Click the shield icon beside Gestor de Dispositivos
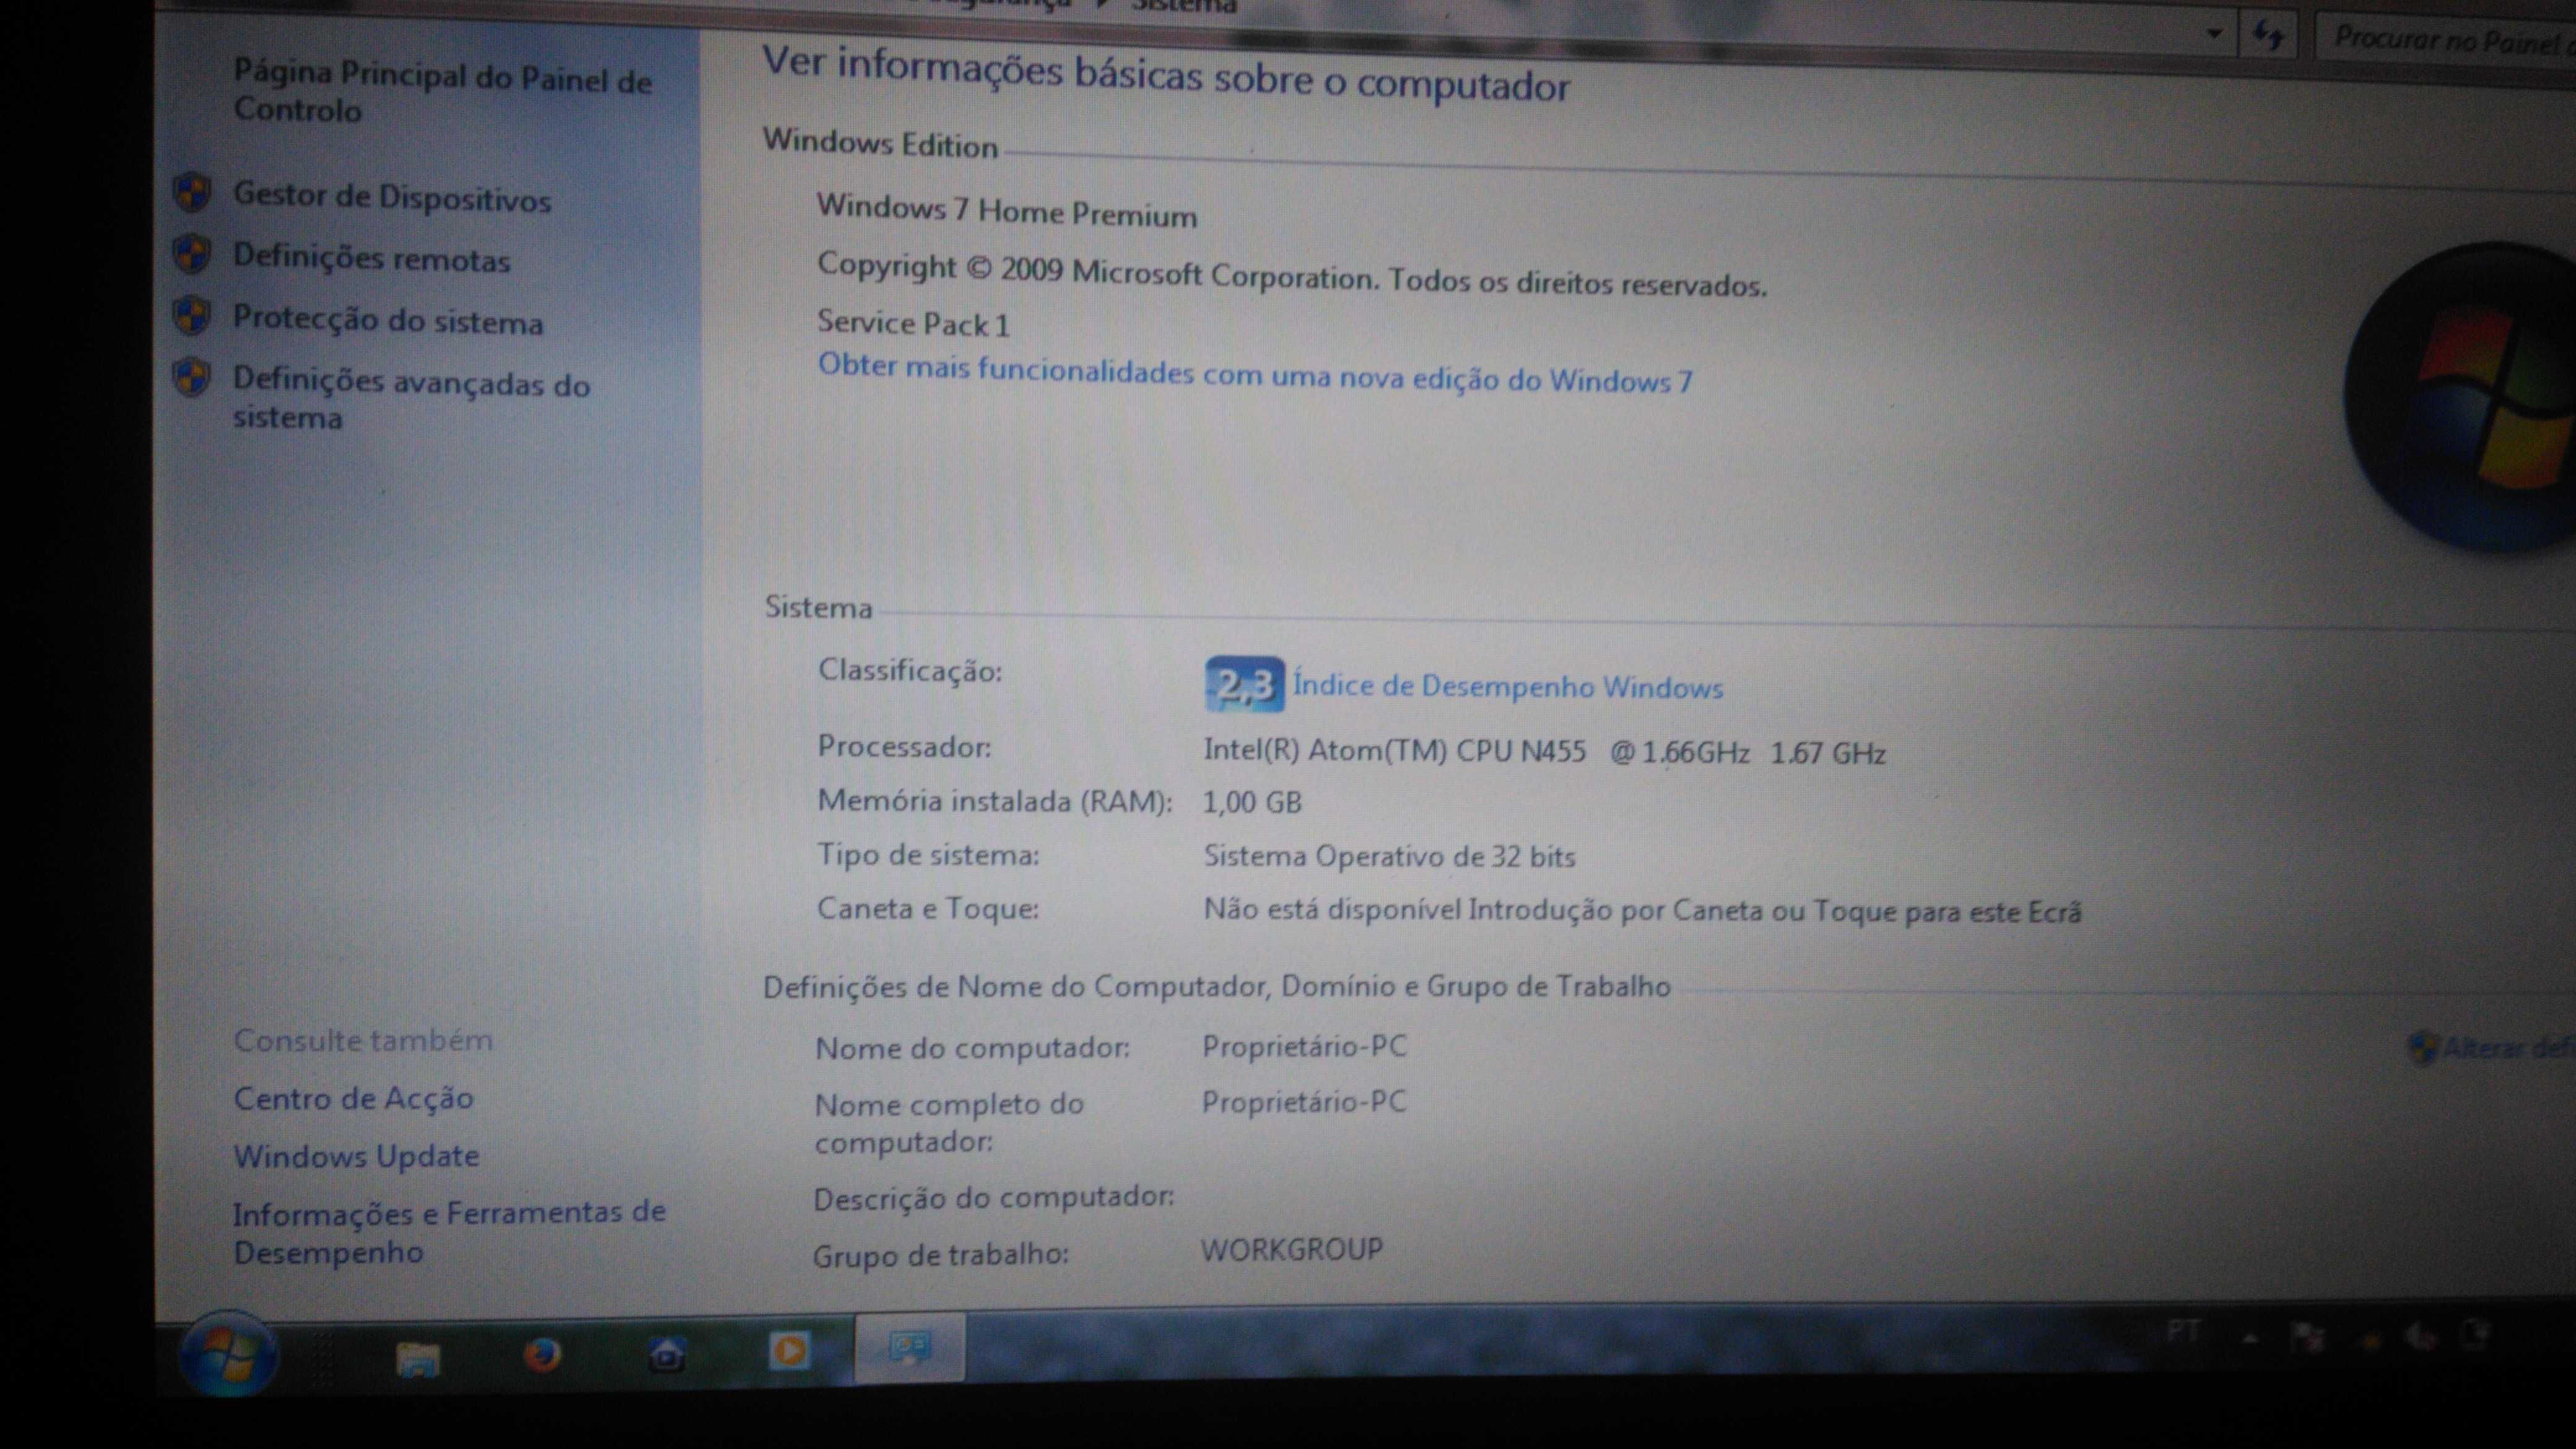This screenshot has height=1449, width=2576. [192, 192]
